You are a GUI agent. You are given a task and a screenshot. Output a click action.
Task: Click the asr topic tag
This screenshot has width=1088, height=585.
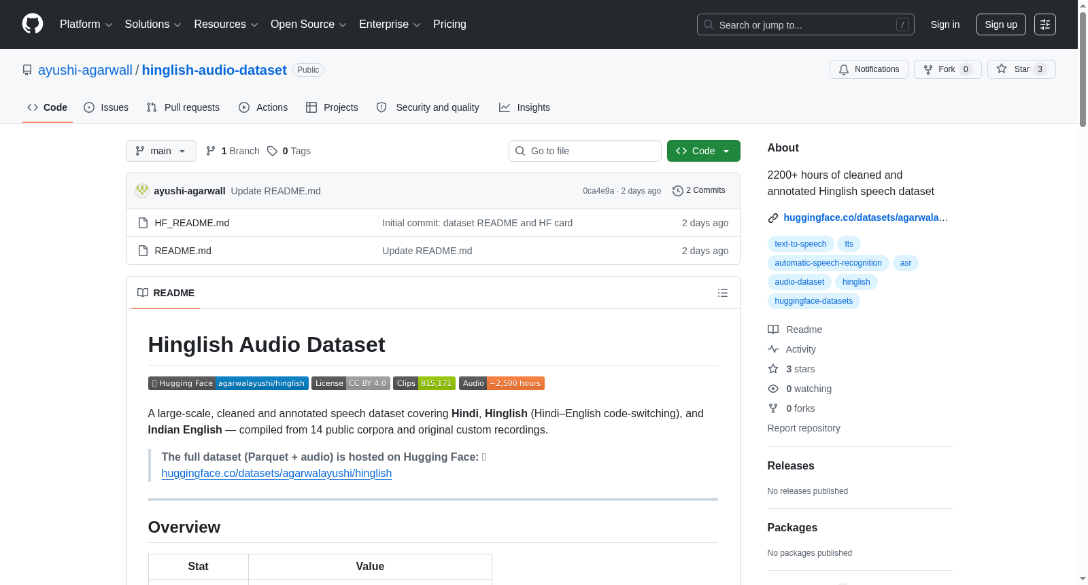coord(906,263)
